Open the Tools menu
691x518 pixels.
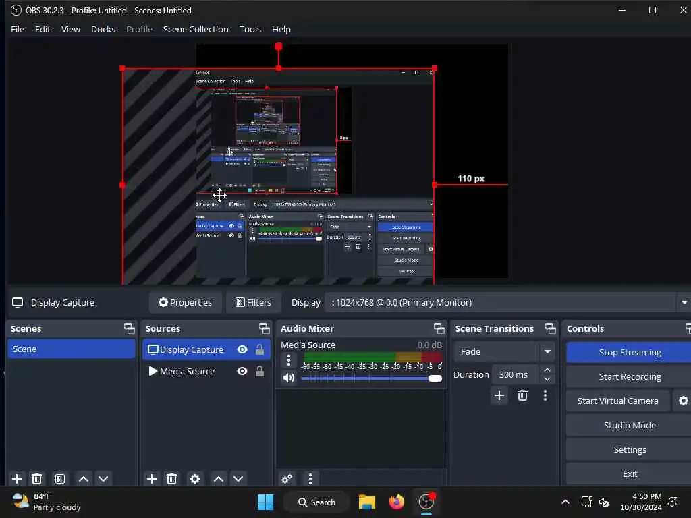click(250, 29)
